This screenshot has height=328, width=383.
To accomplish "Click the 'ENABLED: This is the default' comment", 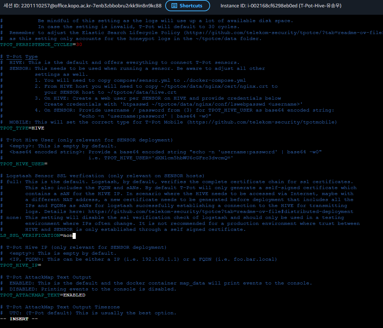I will coord(156,283).
